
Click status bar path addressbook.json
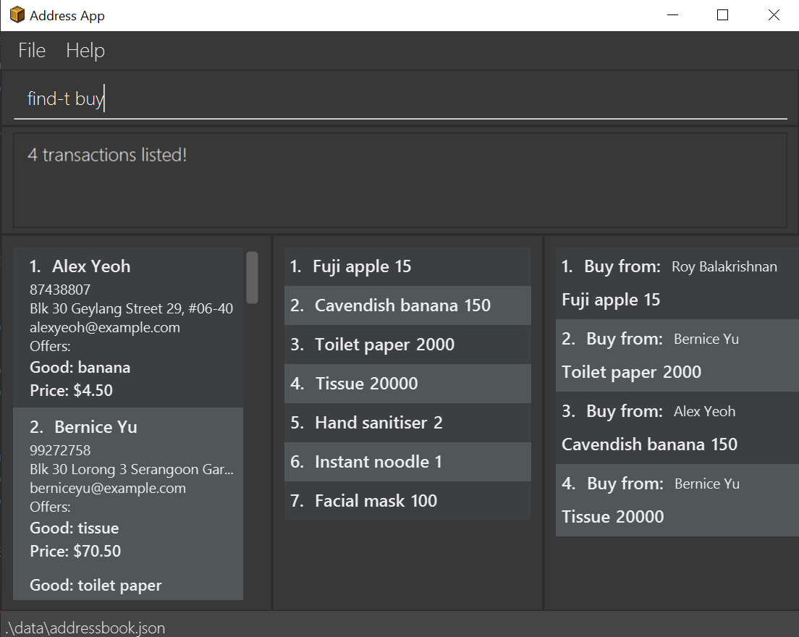coord(85,628)
